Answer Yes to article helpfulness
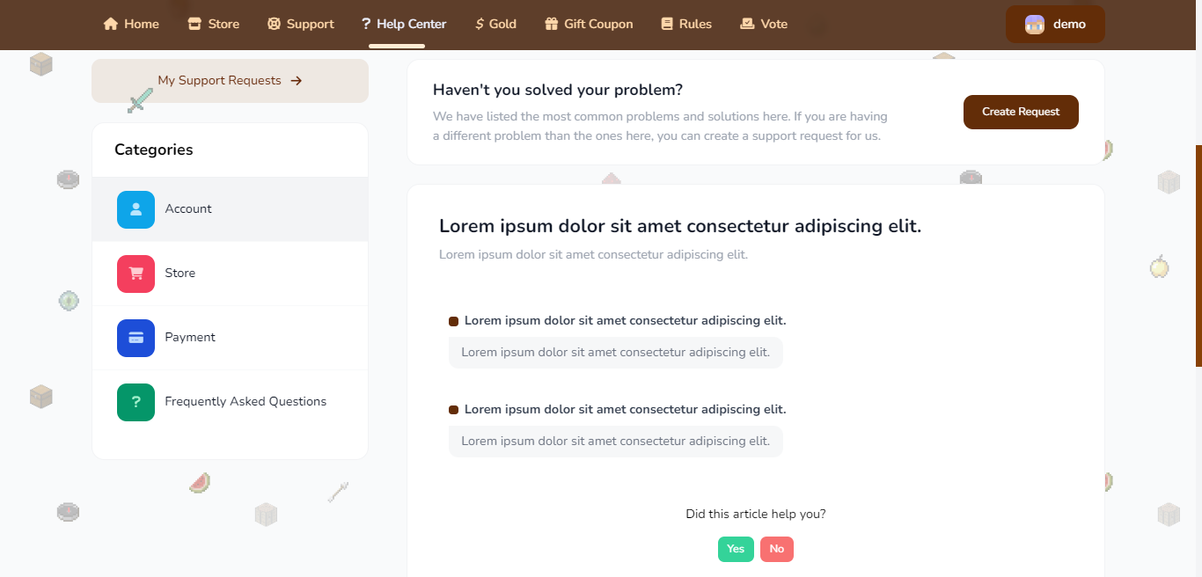Viewport: 1202px width, 577px height. (x=736, y=549)
